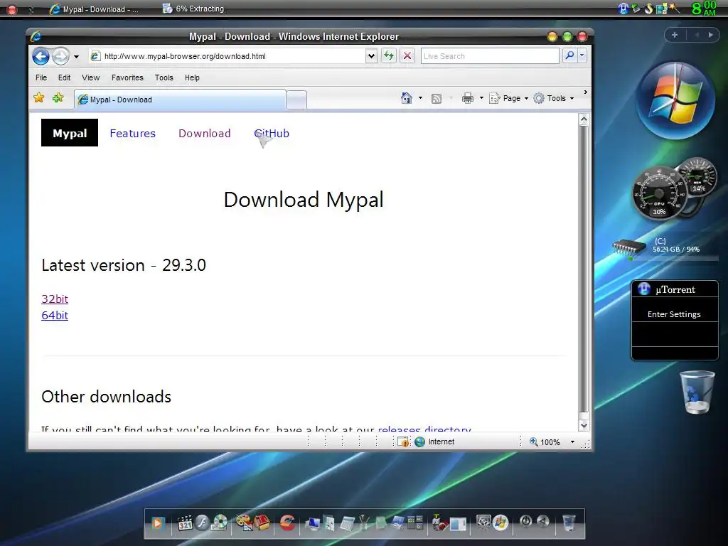Open the Tools menu in menu bar
The width and height of the screenshot is (728, 546).
(x=164, y=77)
